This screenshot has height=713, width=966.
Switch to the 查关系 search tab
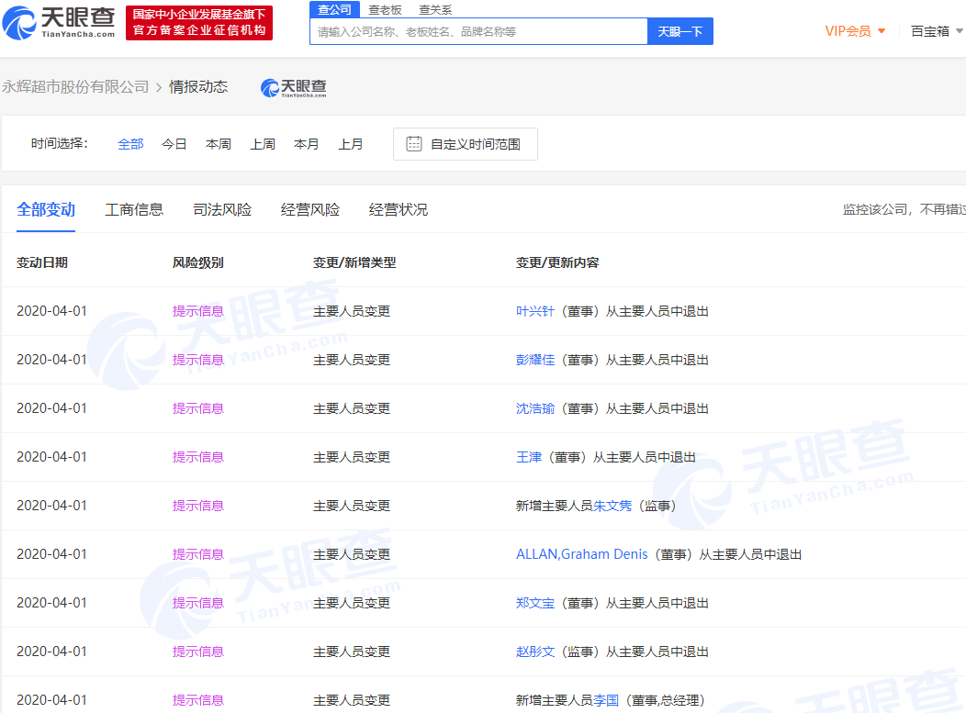pyautogui.click(x=435, y=10)
